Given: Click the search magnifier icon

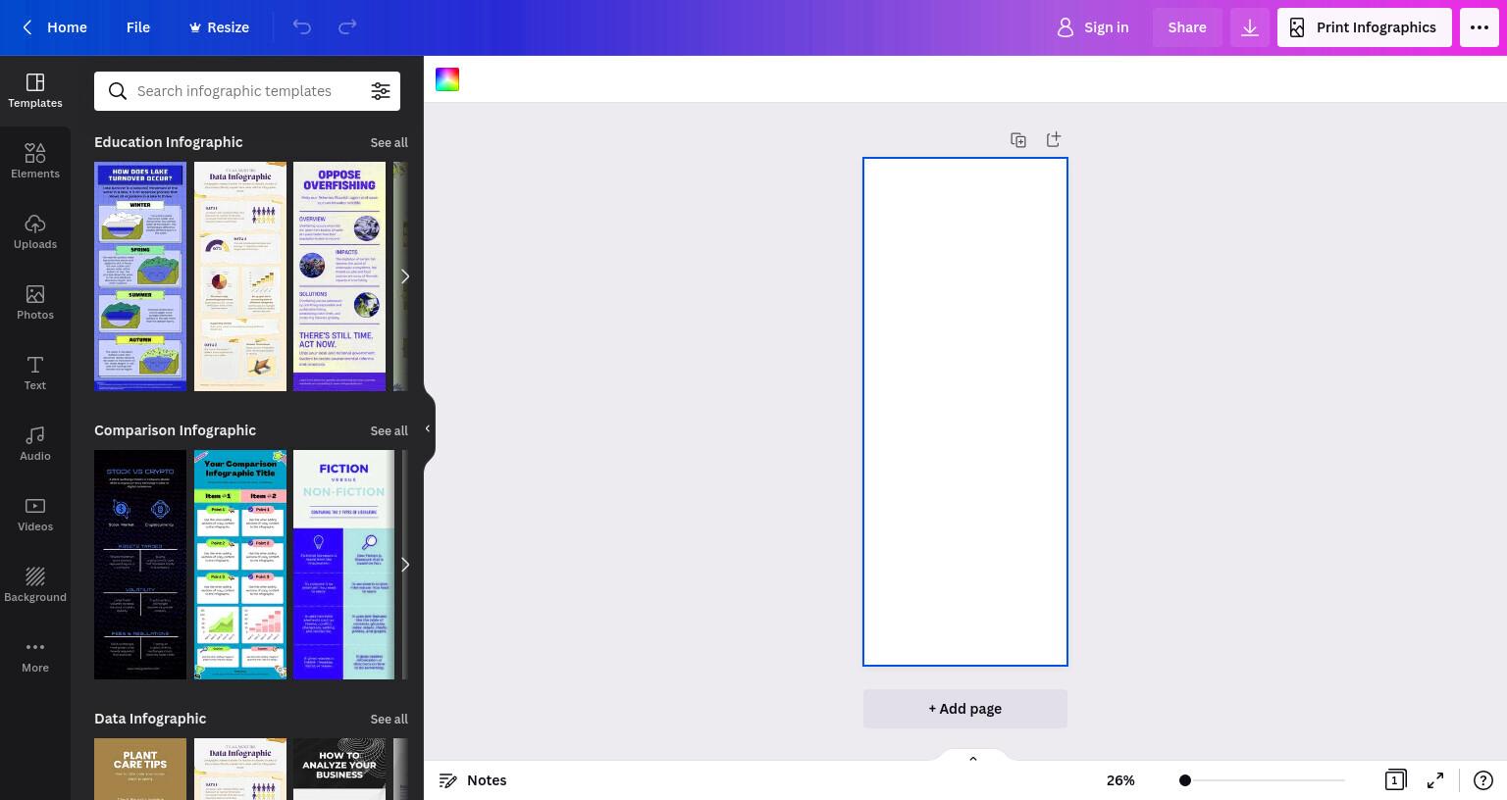Looking at the screenshot, I should tap(118, 91).
